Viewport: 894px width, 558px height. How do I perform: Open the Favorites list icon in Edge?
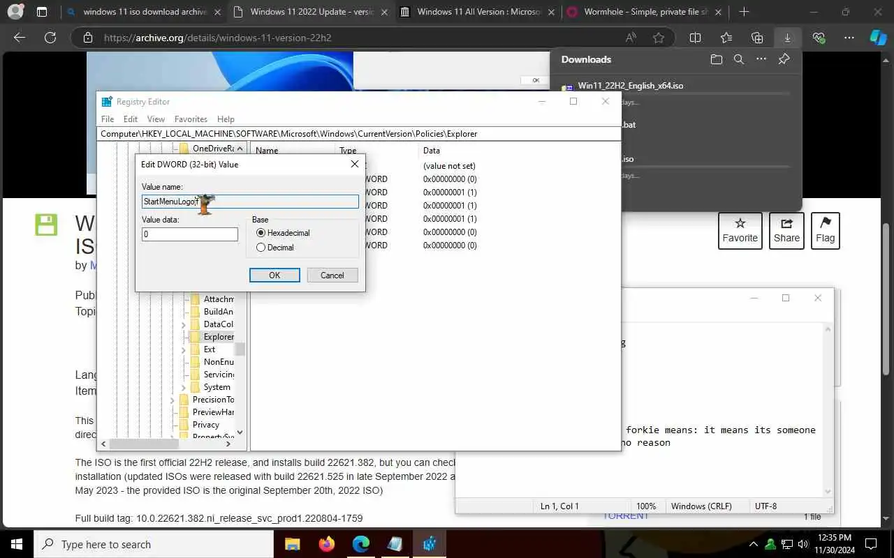coord(726,38)
